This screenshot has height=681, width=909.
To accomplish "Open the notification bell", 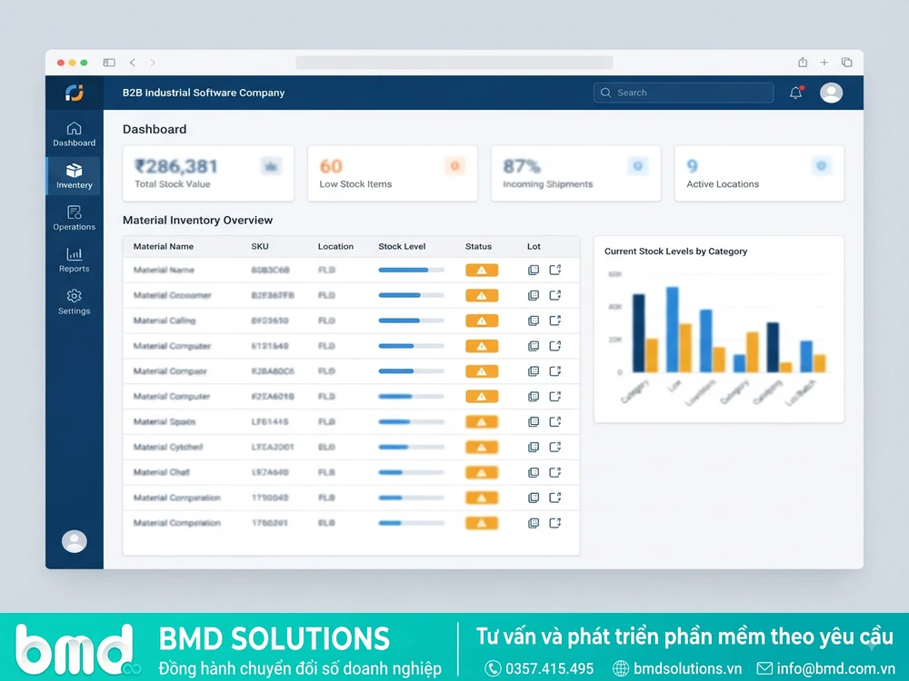I will point(796,93).
